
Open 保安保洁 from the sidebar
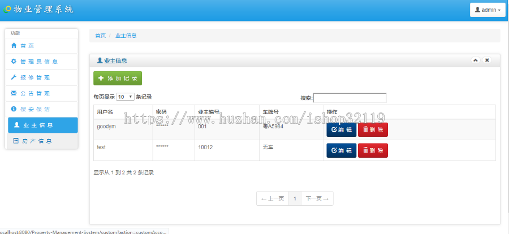tap(41, 110)
